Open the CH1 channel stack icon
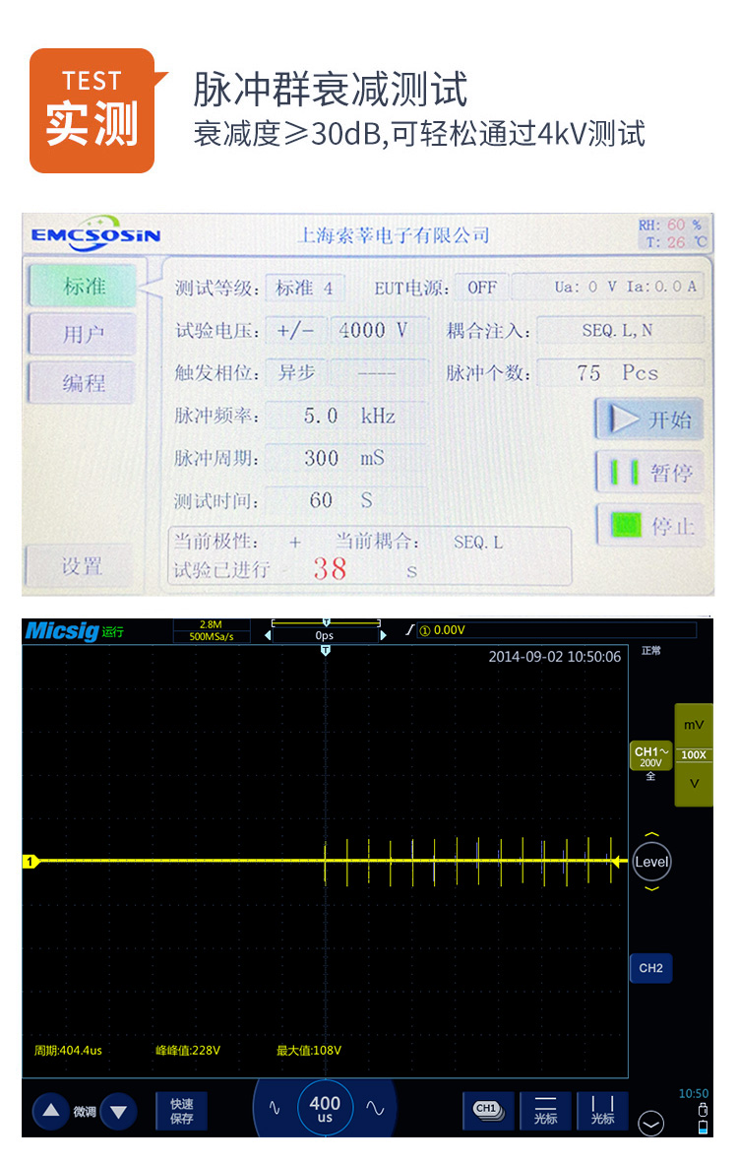Screen dimensions: 738x1164 click(488, 1110)
